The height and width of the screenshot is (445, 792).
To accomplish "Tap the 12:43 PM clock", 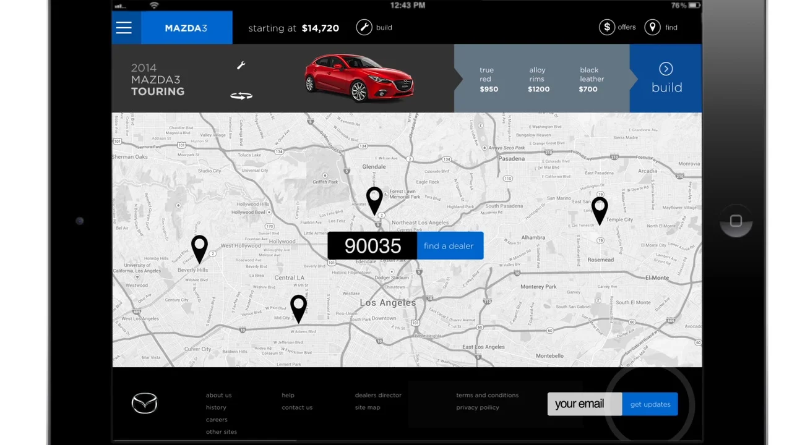I will [x=408, y=5].
